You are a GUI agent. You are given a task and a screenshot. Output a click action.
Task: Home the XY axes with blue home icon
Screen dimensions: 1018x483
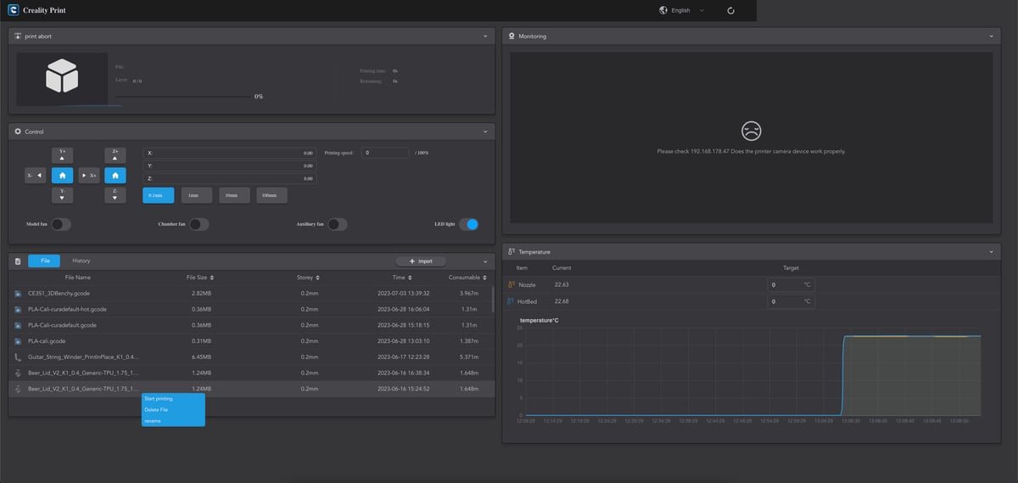64,175
